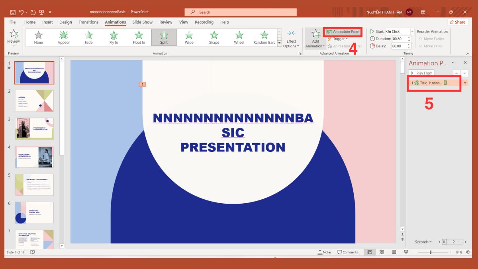
Task: Switch to Slide Sorter view
Action: (x=382, y=252)
